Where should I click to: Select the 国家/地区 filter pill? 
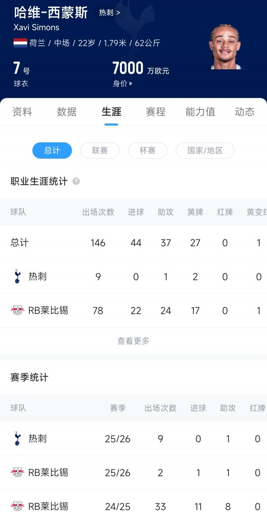(x=205, y=150)
